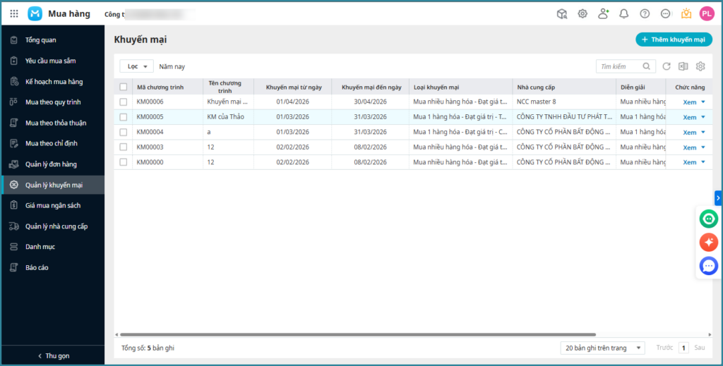Open the app launcher grid icon
Viewport: 723px width, 366px height.
click(x=14, y=13)
